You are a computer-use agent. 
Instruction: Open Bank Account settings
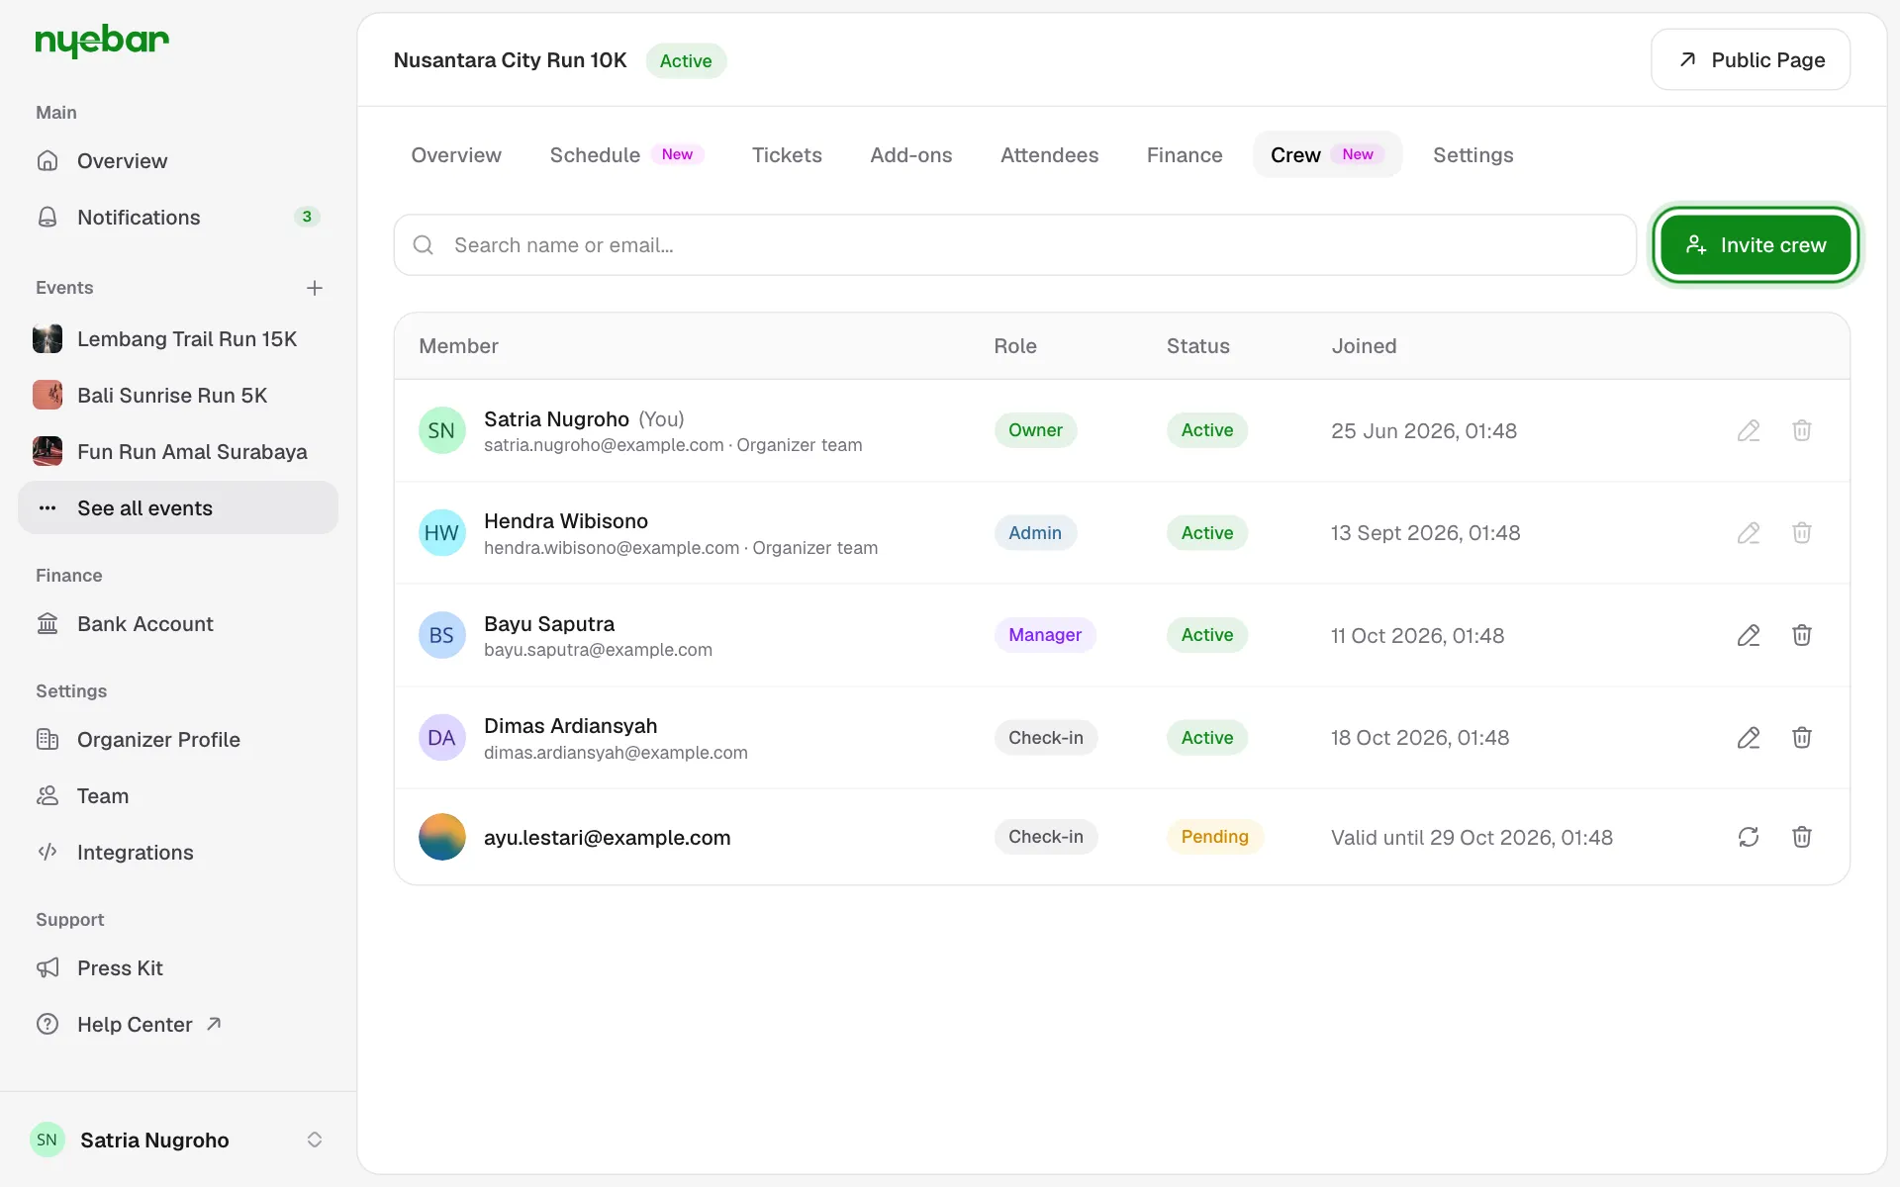point(178,624)
